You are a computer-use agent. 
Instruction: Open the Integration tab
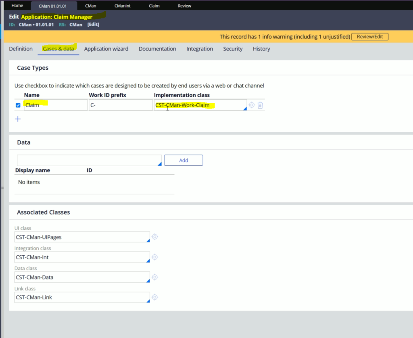[x=200, y=49]
